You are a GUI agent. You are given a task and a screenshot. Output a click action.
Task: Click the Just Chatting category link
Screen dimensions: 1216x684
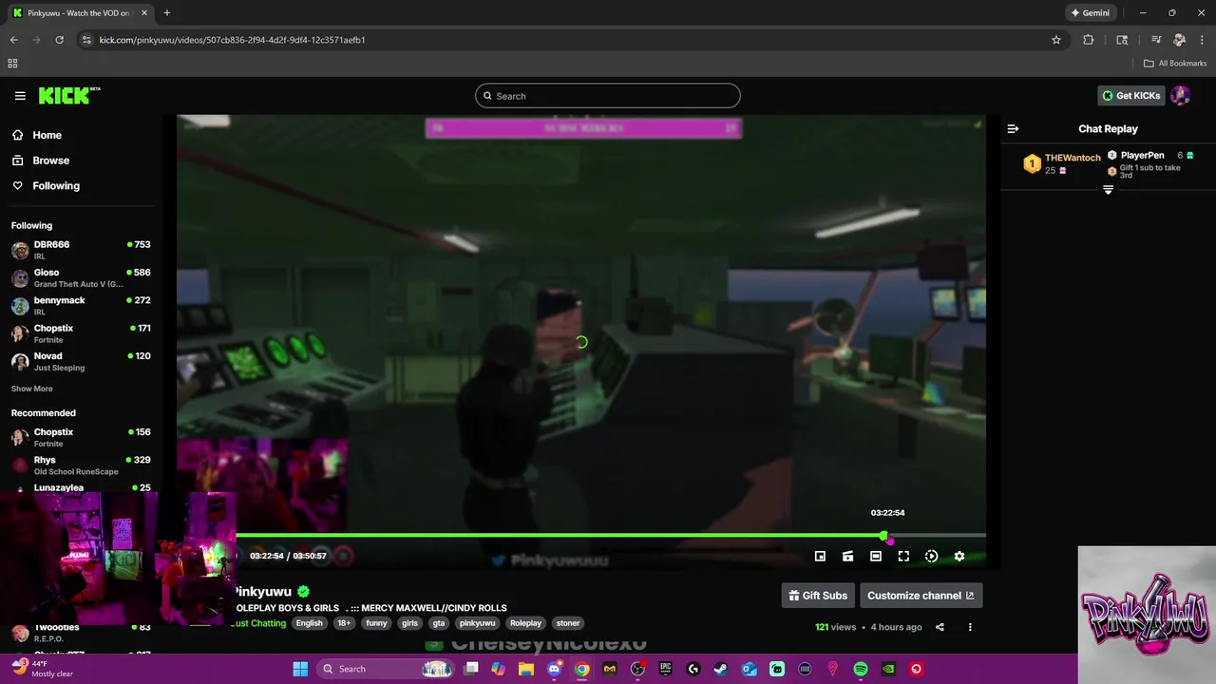point(258,623)
